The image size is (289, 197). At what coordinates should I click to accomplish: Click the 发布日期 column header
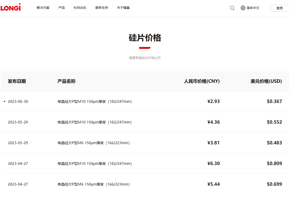pyautogui.click(x=17, y=81)
